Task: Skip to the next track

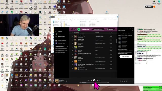Action: 97,80
